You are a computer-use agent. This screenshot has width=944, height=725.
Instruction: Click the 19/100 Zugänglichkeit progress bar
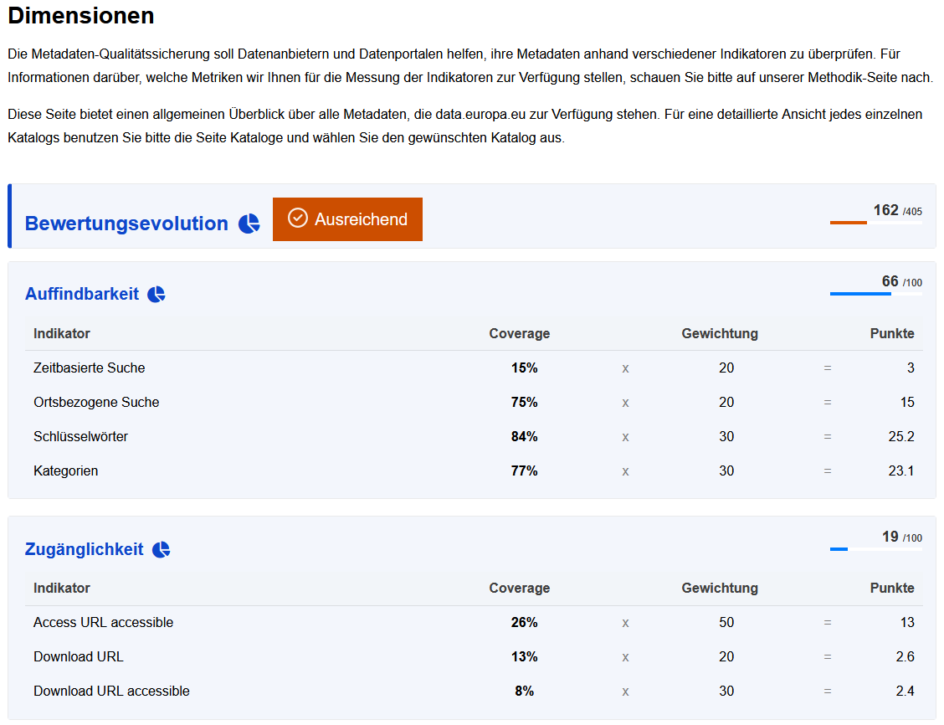tap(876, 549)
